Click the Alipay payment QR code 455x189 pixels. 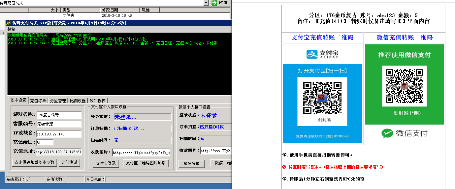point(322,97)
